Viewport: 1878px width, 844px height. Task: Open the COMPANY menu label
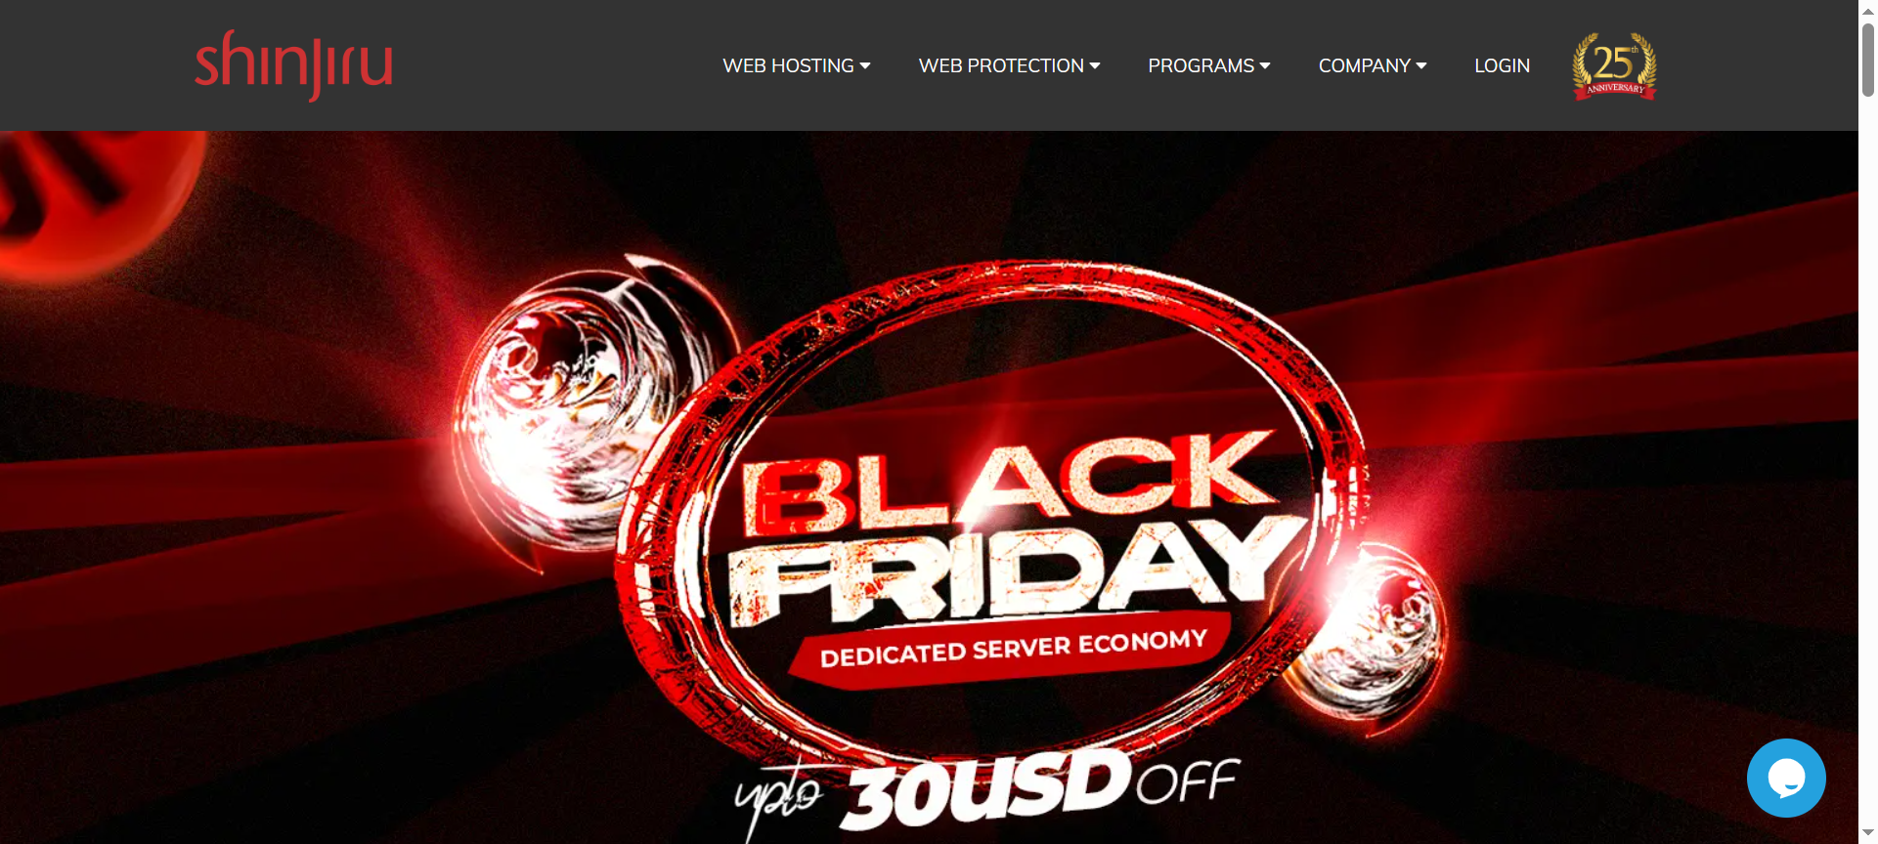click(x=1364, y=65)
